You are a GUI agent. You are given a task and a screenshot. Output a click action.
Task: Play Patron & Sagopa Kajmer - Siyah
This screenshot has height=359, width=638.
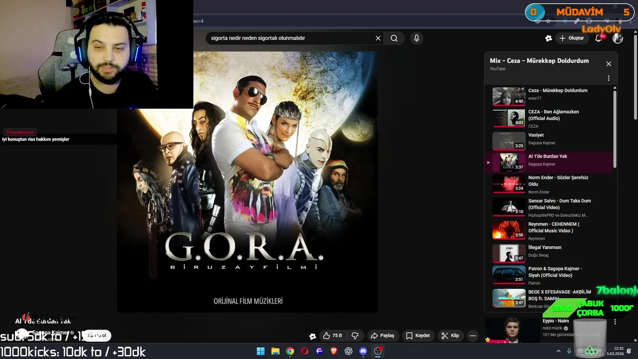click(x=548, y=275)
